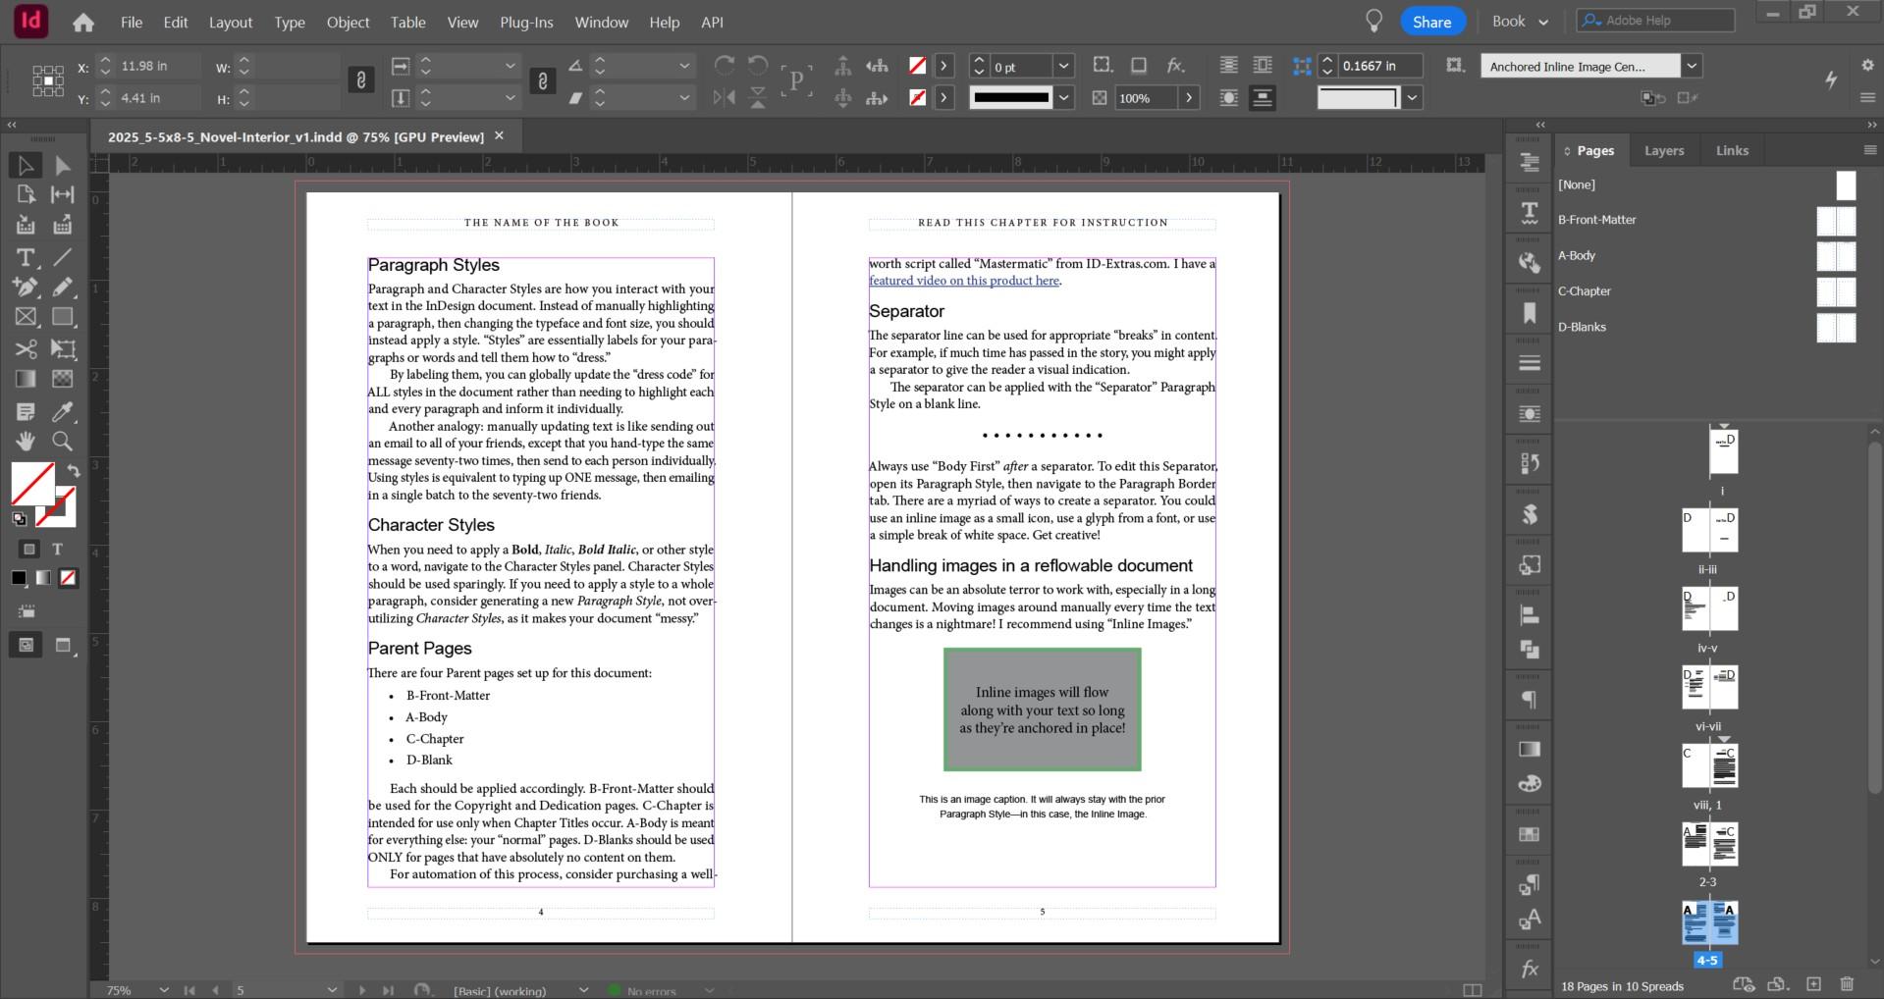Select the A-Body parent page
1884x999 pixels.
[x=1577, y=255]
